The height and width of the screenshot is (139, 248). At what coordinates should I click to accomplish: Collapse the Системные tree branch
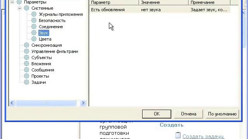click(x=20, y=8)
